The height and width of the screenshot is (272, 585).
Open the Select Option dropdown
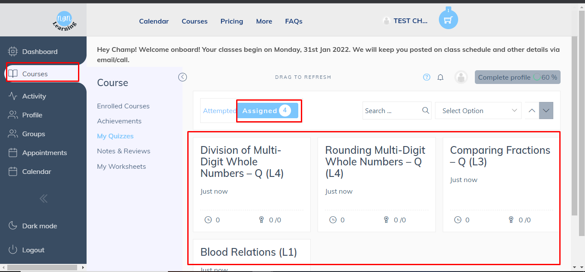pyautogui.click(x=478, y=111)
